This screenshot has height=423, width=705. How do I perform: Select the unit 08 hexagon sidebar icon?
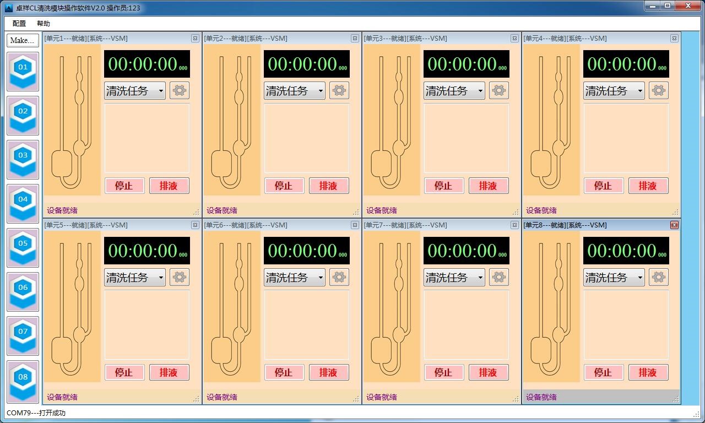click(x=23, y=381)
